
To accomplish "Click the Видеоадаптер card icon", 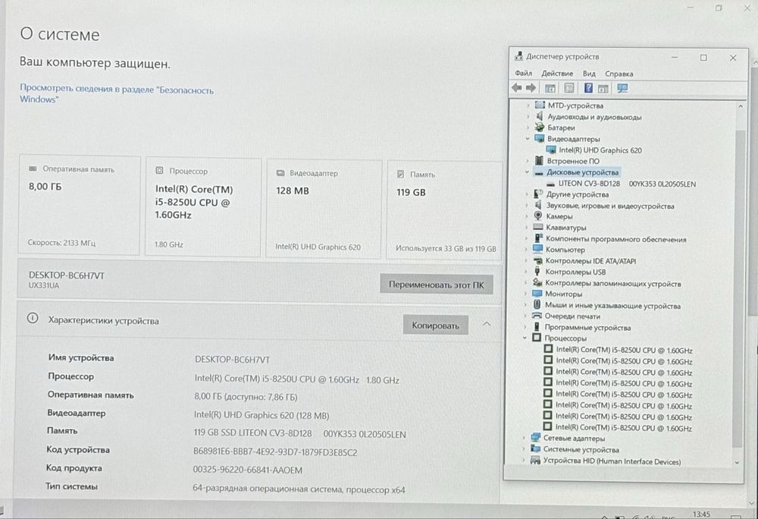I will pyautogui.click(x=280, y=173).
